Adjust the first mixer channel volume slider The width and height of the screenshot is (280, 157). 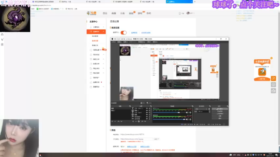[x=169, y=112]
